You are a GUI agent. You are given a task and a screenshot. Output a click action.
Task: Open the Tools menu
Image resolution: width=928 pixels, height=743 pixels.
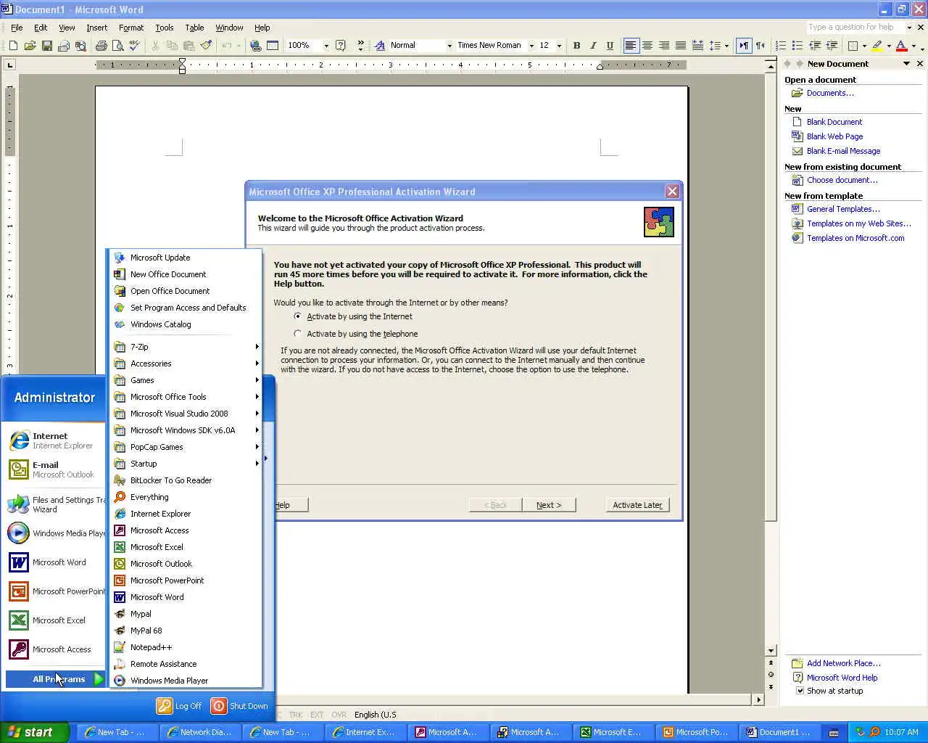click(165, 28)
